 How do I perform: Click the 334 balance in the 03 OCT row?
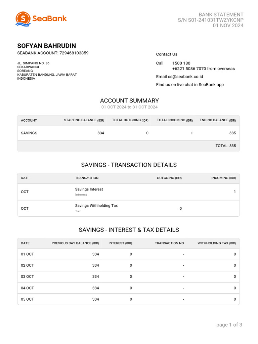point(96,277)
